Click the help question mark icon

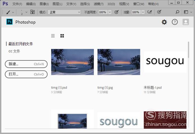tap(175, 22)
